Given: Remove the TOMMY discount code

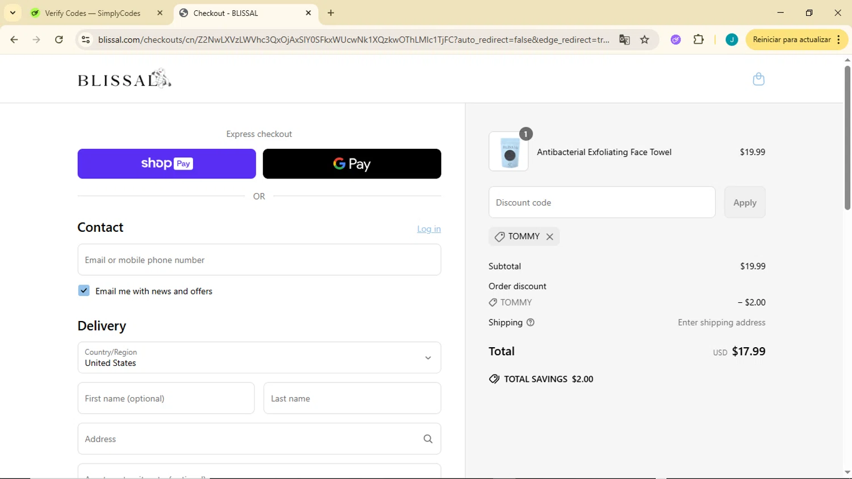Looking at the screenshot, I should [x=550, y=237].
